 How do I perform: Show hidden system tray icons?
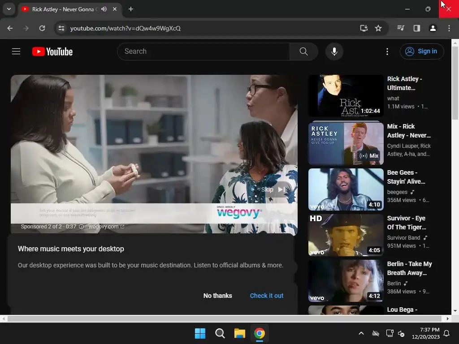click(x=361, y=333)
